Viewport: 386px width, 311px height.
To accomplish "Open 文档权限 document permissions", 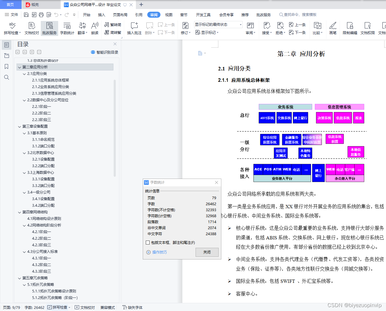I will pyautogui.click(x=367, y=28).
